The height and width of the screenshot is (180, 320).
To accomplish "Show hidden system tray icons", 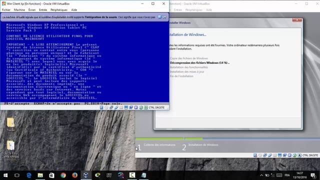I will (x=261, y=175).
